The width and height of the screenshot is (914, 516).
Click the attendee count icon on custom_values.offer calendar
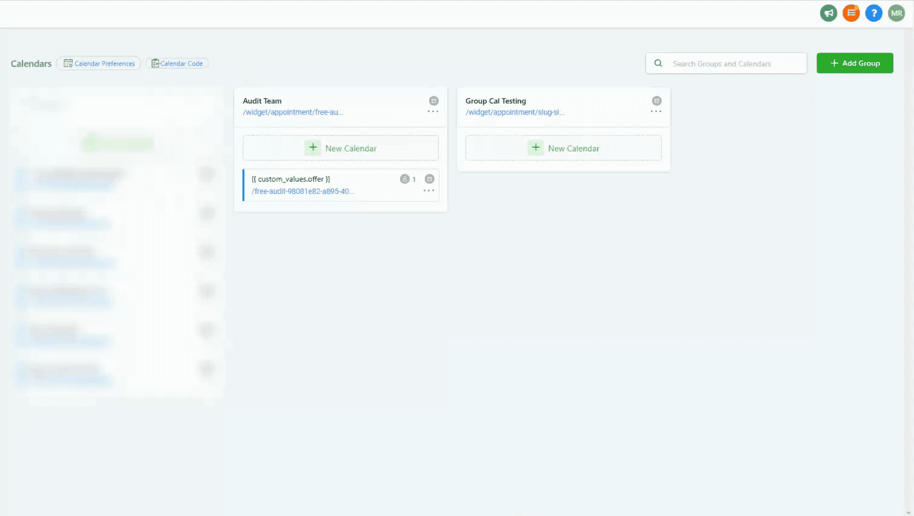(404, 179)
